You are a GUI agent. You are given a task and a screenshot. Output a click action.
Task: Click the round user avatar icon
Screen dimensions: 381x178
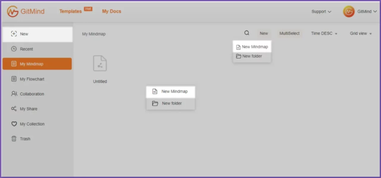[349, 12]
